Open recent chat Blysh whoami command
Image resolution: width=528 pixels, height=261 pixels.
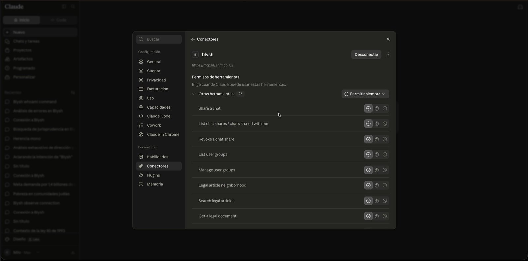(x=40, y=102)
